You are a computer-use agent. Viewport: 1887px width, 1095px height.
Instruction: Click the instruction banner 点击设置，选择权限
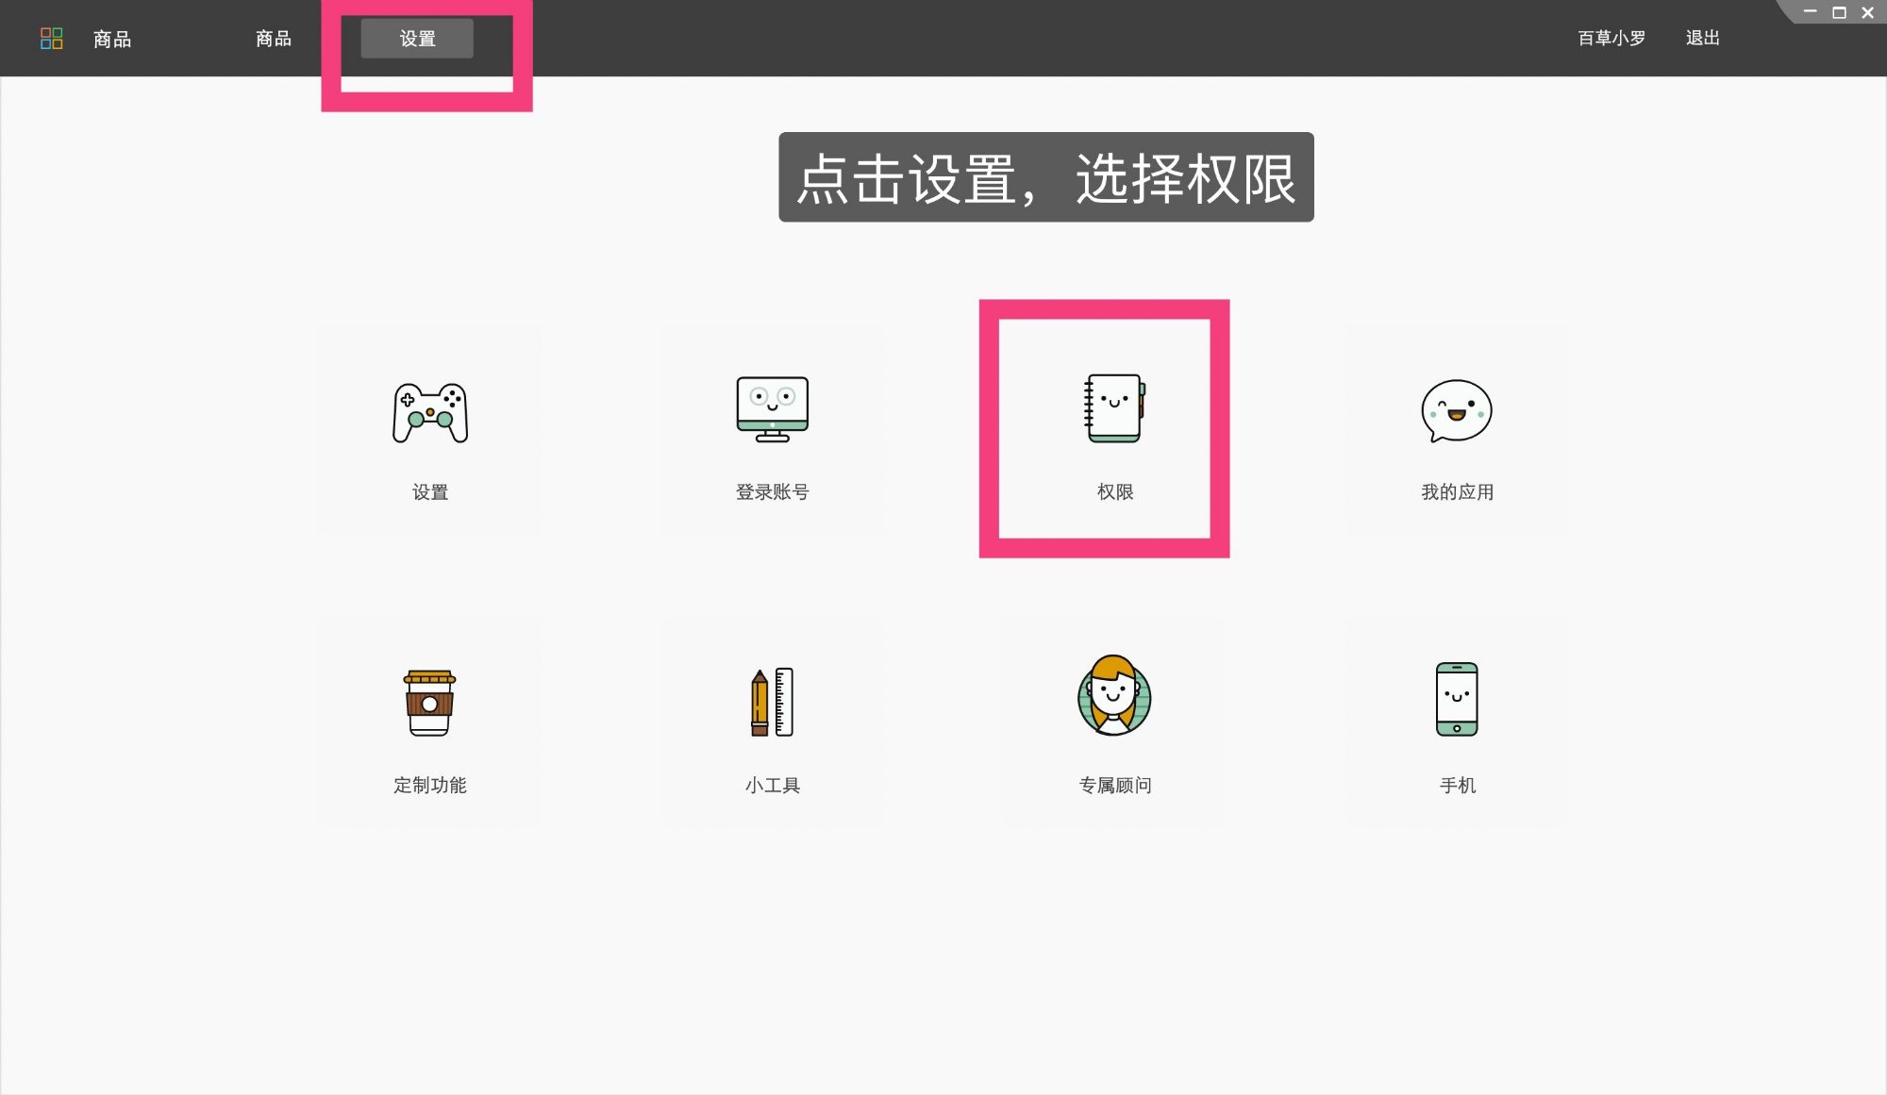[x=1044, y=178]
